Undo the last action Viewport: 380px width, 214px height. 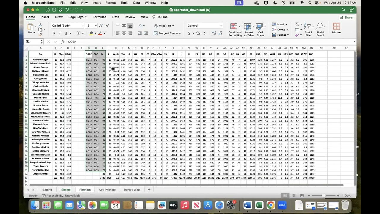67,10
